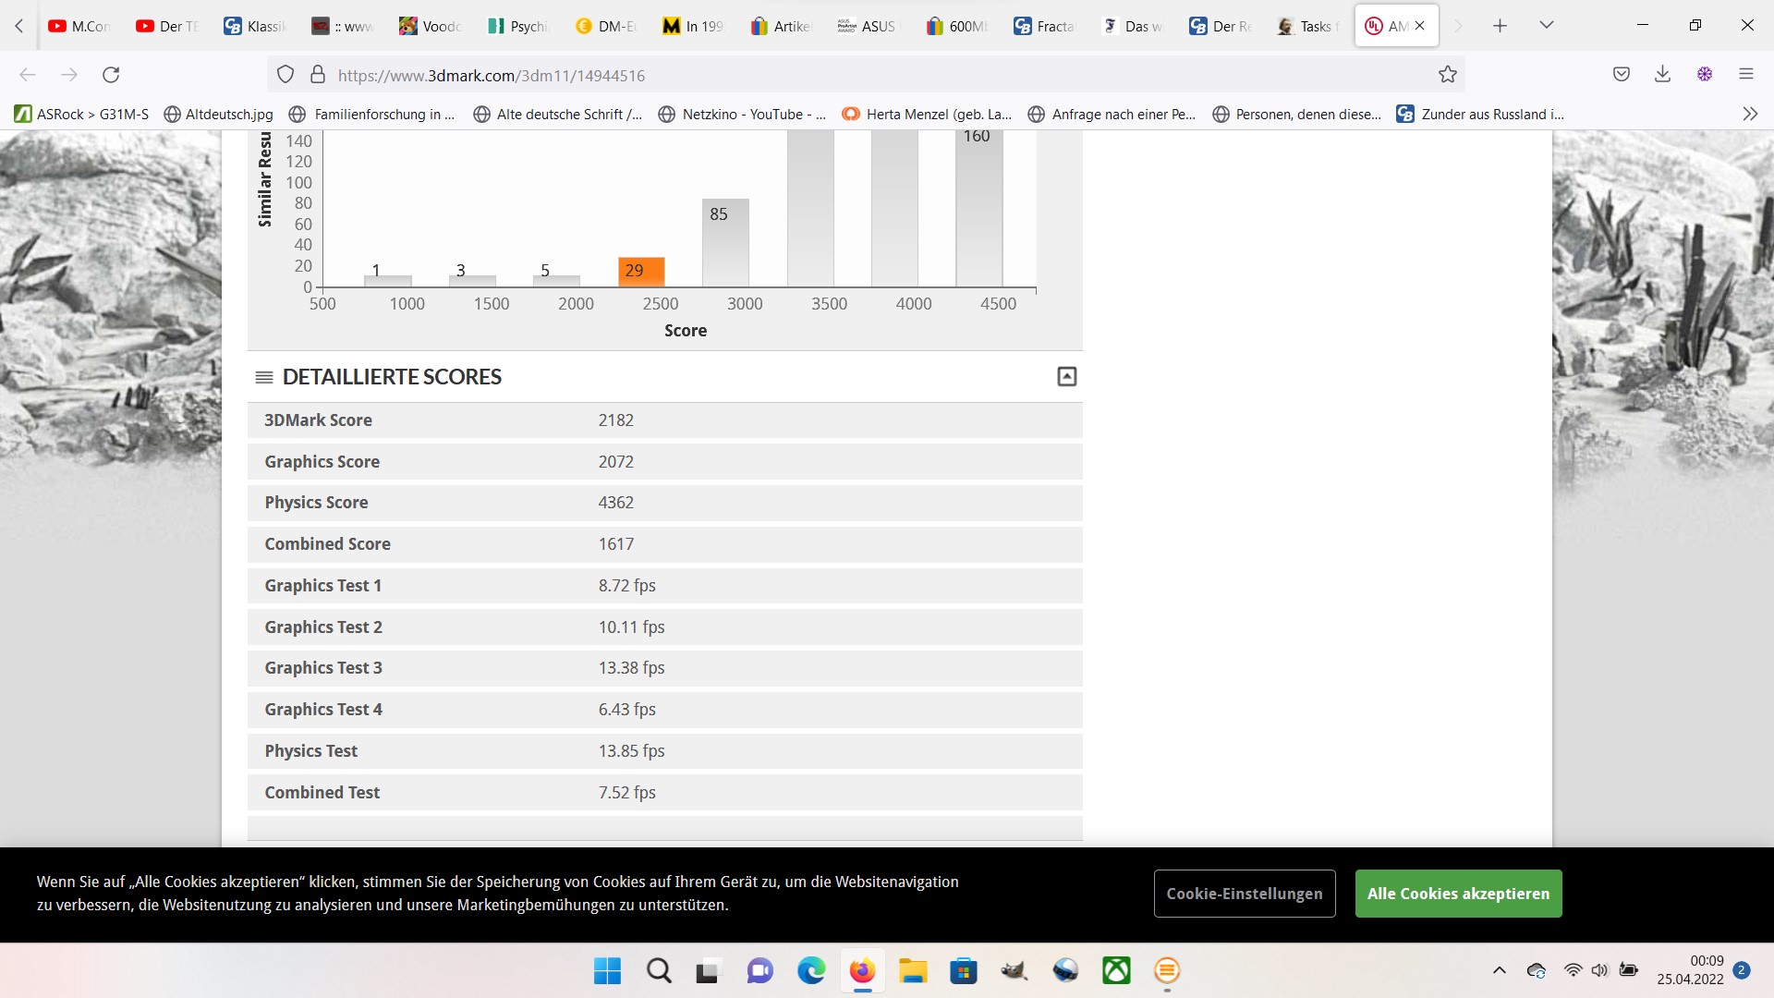1774x998 pixels.
Task: List all tabs dropdown arrow
Action: pyautogui.click(x=1547, y=26)
